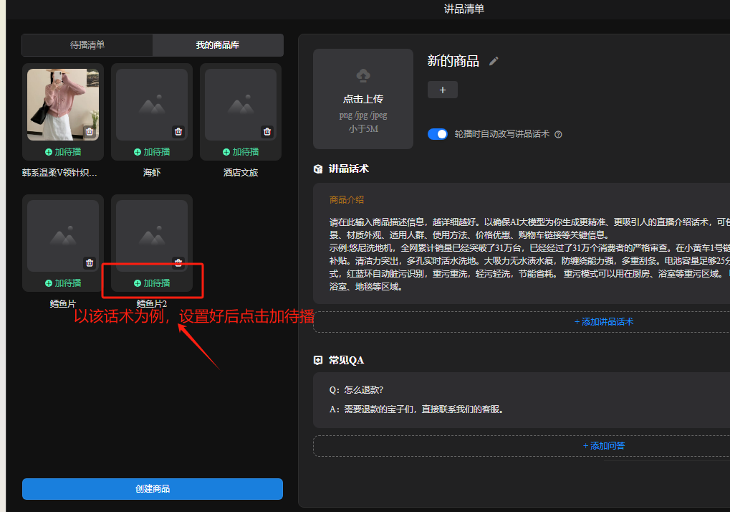This screenshot has height=512, width=730.
Task: Toggle 轮播时自动改写讲品话术 switch
Action: 437,134
